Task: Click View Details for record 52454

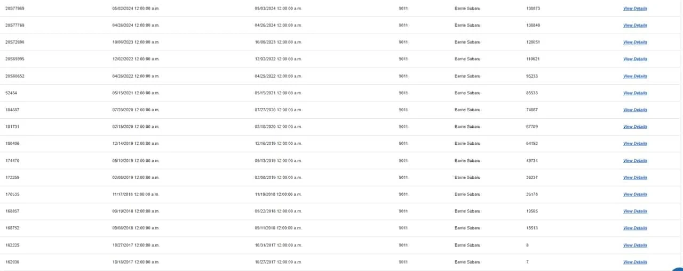Action: coord(635,93)
